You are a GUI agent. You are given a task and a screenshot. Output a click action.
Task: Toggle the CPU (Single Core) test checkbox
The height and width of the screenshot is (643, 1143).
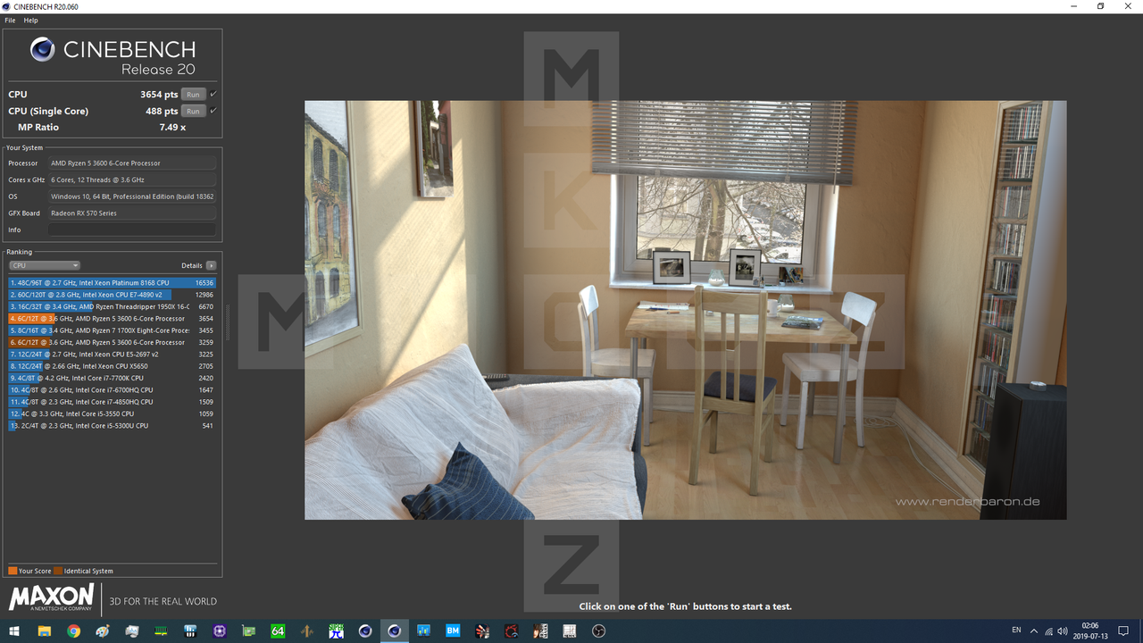point(213,111)
